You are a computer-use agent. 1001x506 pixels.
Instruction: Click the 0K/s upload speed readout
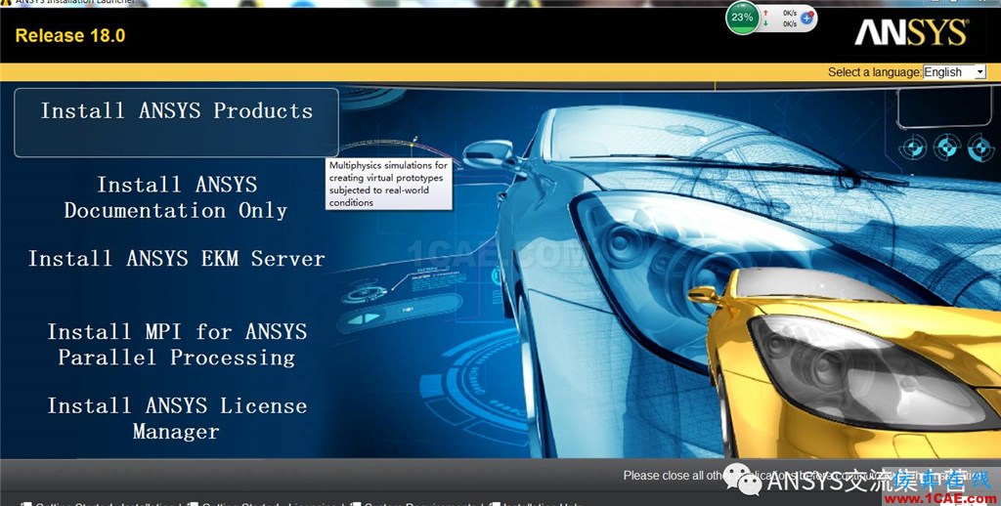point(790,13)
